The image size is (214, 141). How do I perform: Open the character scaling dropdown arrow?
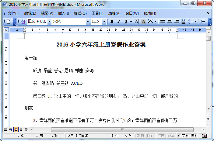tap(155, 22)
